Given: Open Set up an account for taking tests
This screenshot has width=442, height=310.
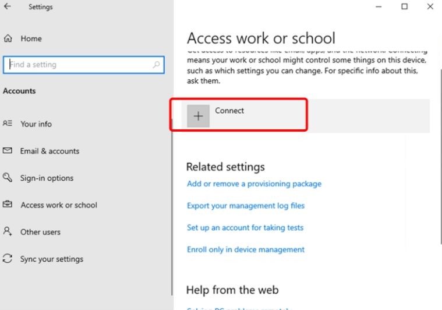Looking at the screenshot, I should (245, 228).
